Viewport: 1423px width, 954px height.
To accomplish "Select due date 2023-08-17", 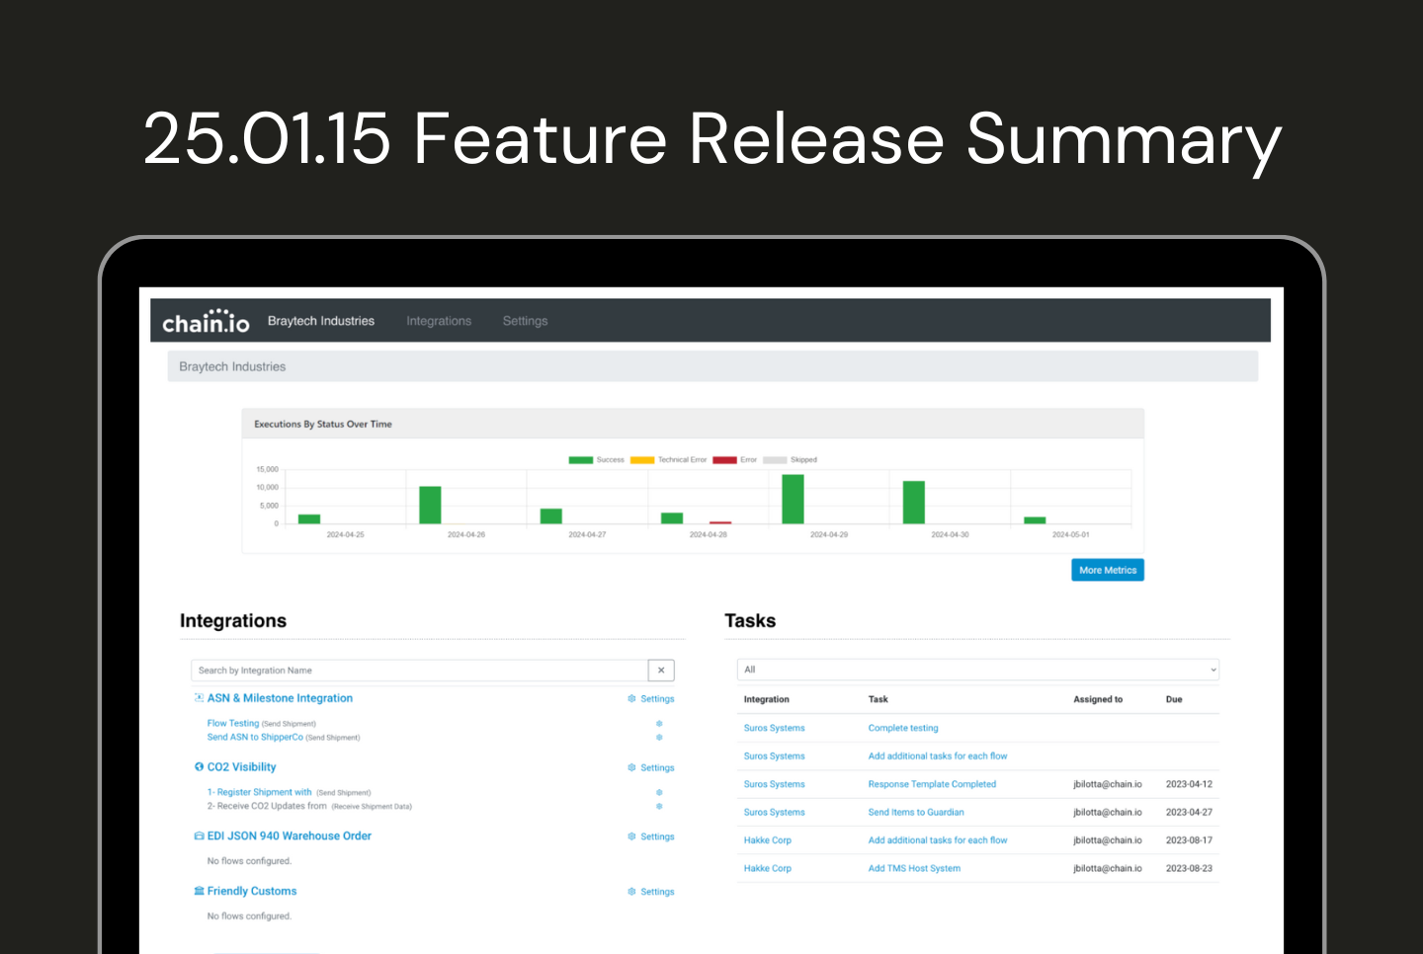I will (1189, 841).
